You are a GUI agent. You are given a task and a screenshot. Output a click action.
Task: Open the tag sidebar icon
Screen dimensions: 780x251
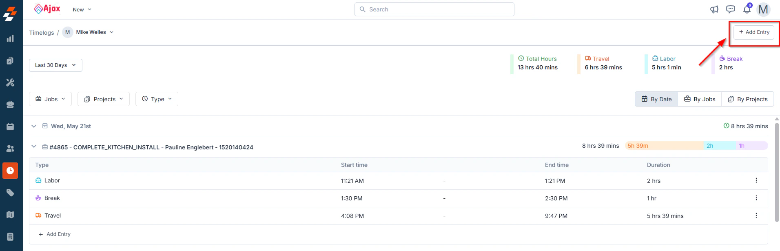(x=10, y=193)
